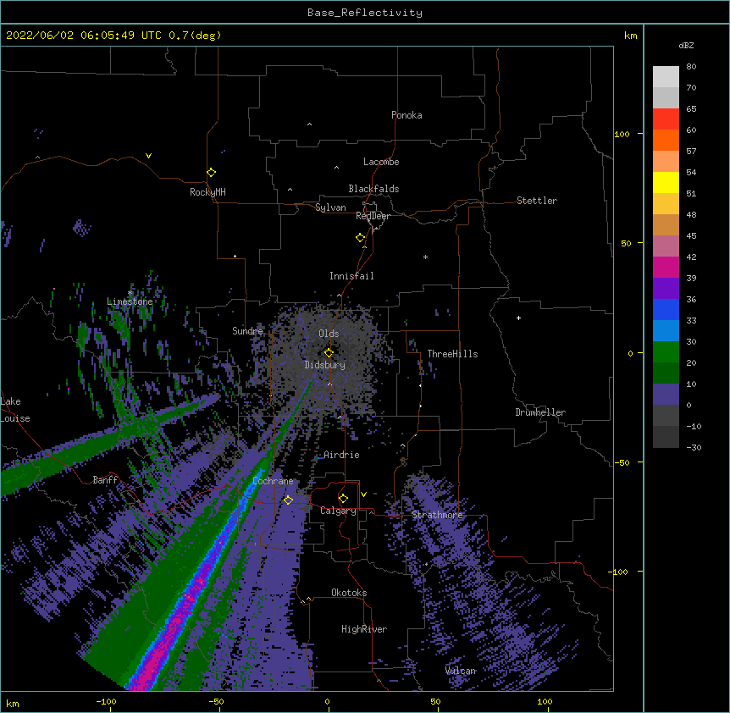Click the asterisk marker east of Innisfail
Screen dimensions: 730x713
coord(425,257)
